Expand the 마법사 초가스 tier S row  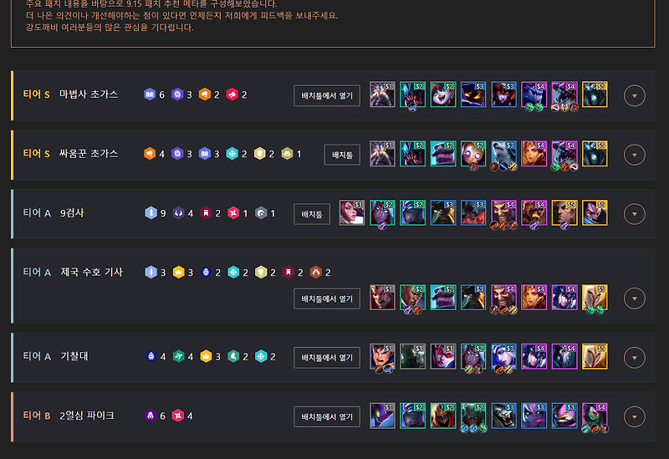coord(634,96)
